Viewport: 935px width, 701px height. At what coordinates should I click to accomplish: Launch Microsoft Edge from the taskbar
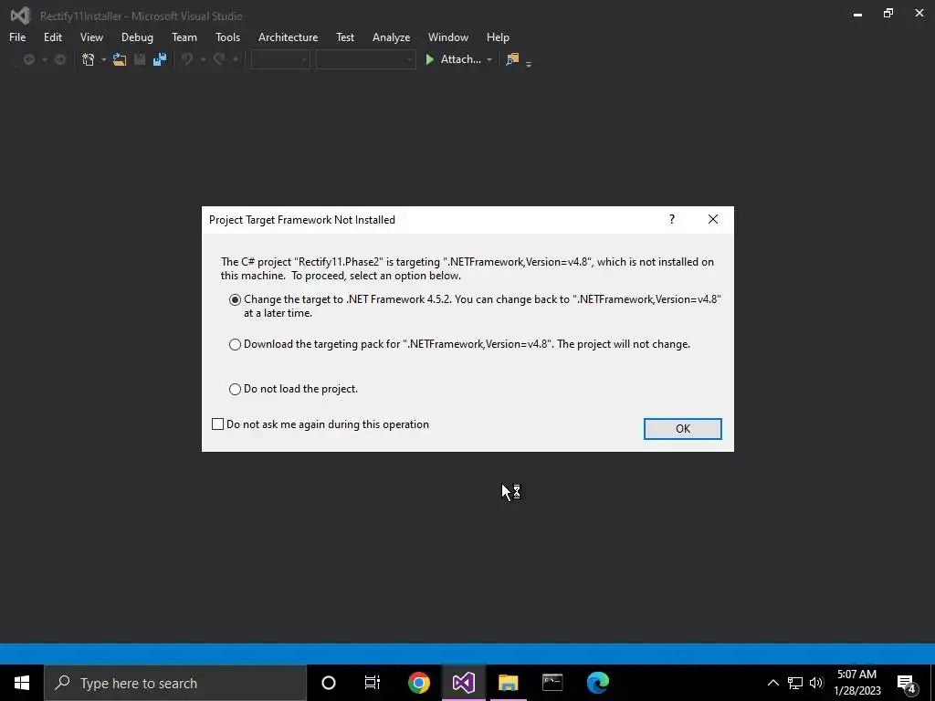tap(597, 683)
